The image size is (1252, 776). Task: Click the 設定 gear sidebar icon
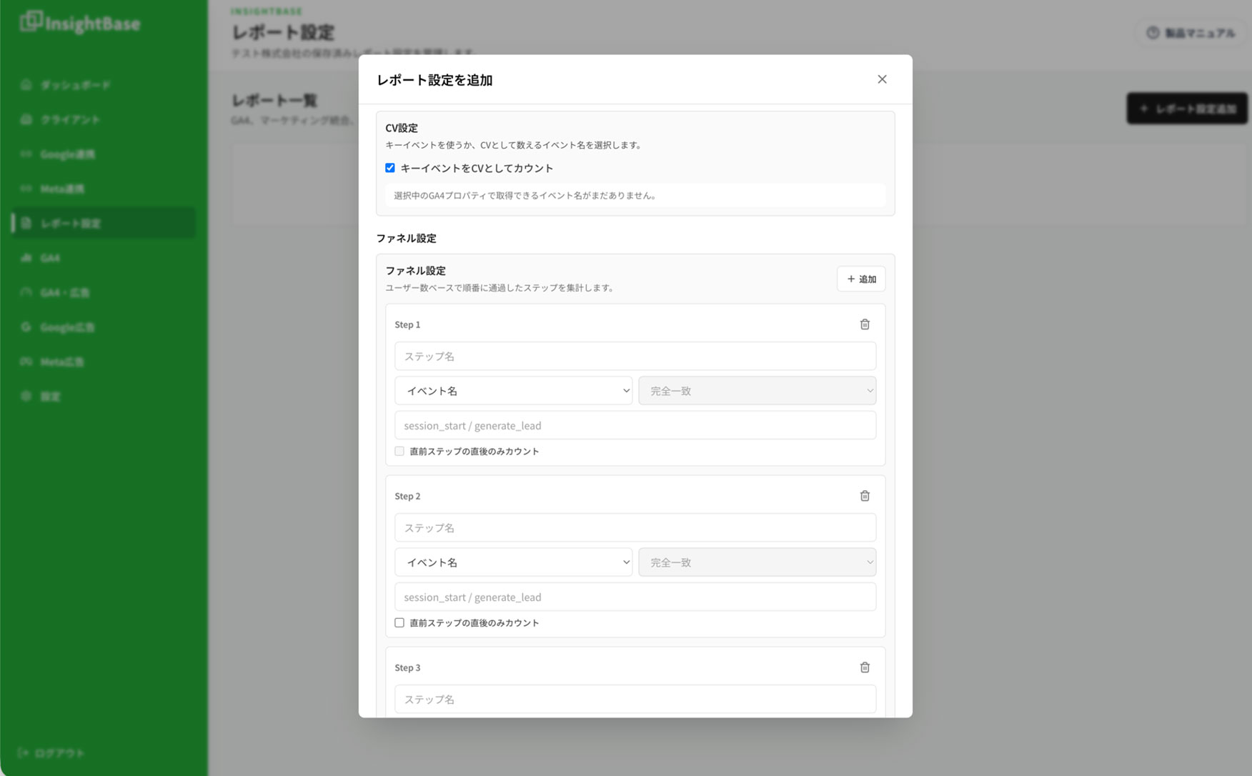26,396
